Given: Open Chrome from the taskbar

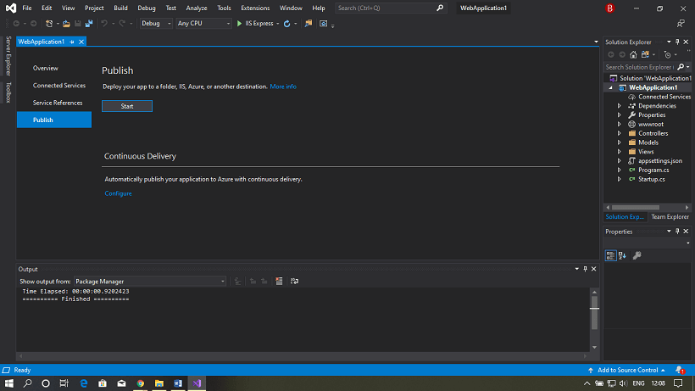Looking at the screenshot, I should [141, 383].
